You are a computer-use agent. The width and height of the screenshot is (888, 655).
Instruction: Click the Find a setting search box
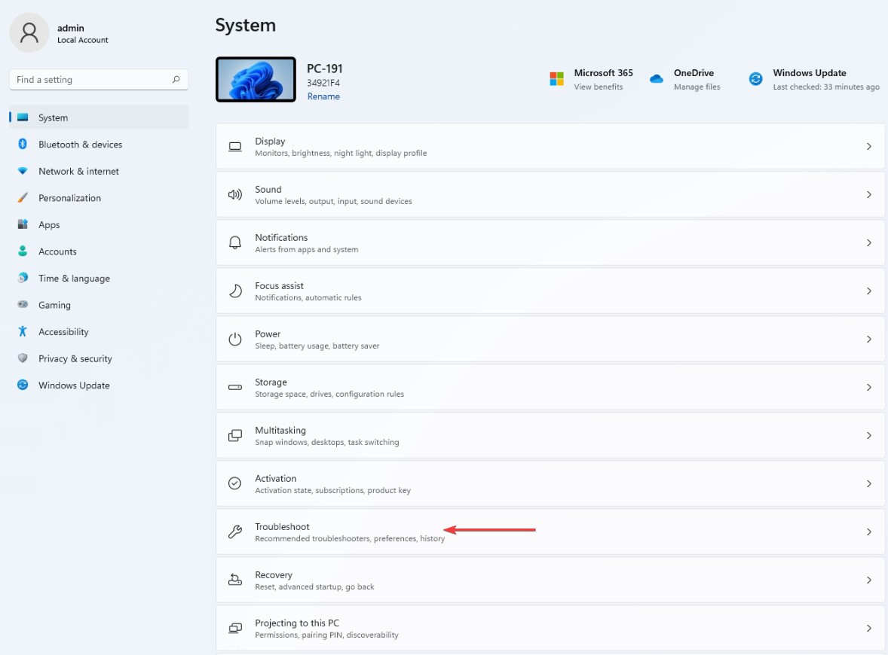point(98,79)
